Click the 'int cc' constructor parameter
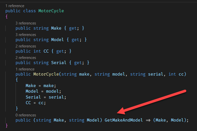Viewport: 197px width, 131px height. coord(177,74)
